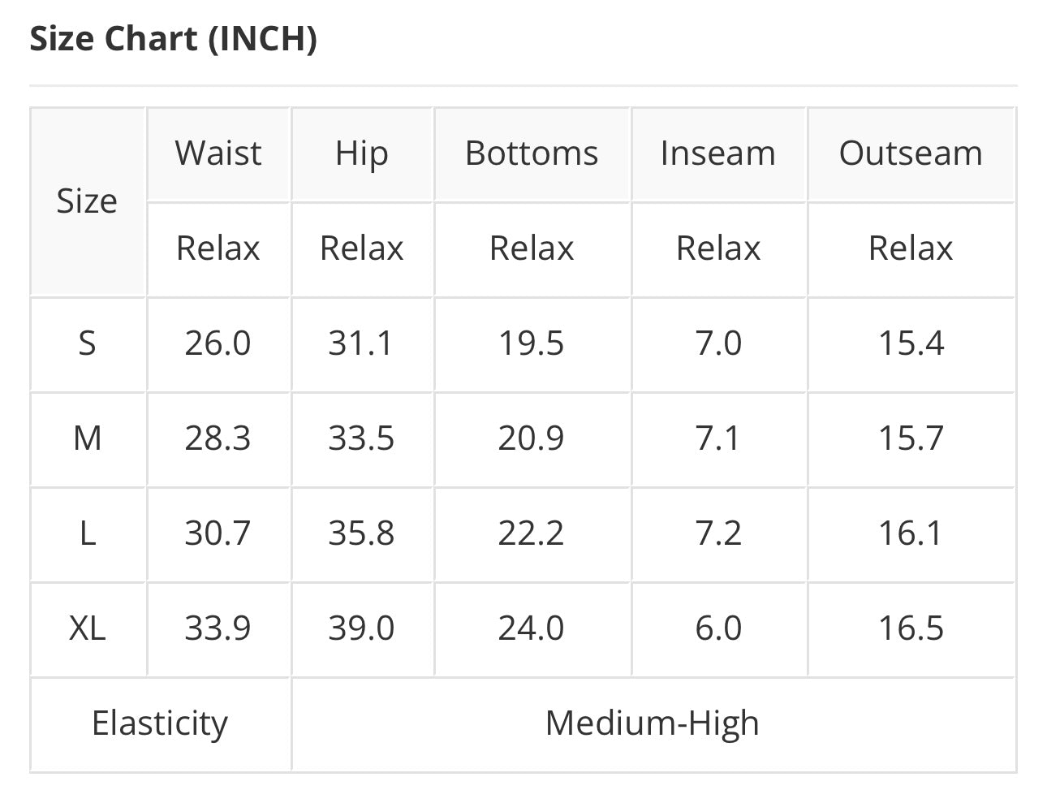Viewport: 1047px width, 790px height.
Task: Select bottoms value 22.2 for size L
Action: tap(531, 533)
